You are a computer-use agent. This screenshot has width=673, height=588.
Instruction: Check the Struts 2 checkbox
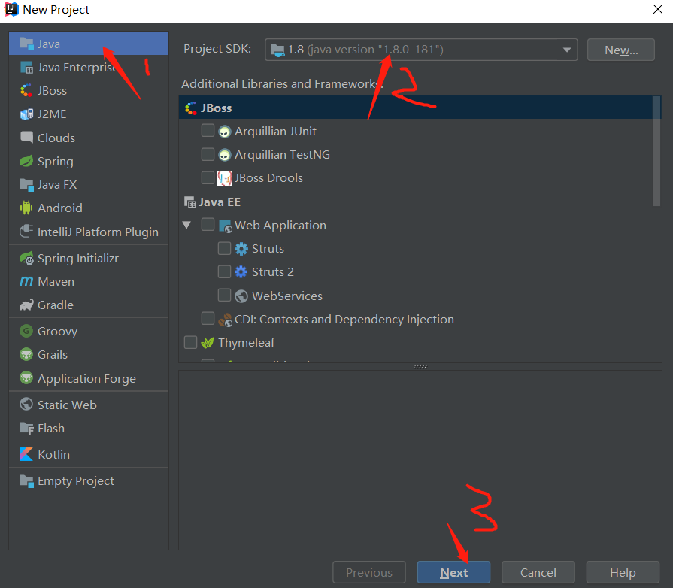pyautogui.click(x=225, y=271)
